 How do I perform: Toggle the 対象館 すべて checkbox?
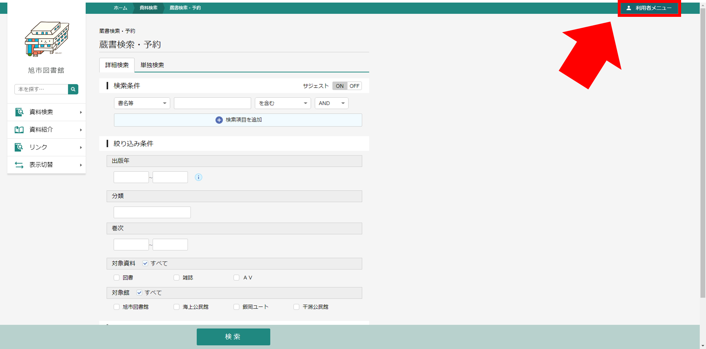coord(140,293)
